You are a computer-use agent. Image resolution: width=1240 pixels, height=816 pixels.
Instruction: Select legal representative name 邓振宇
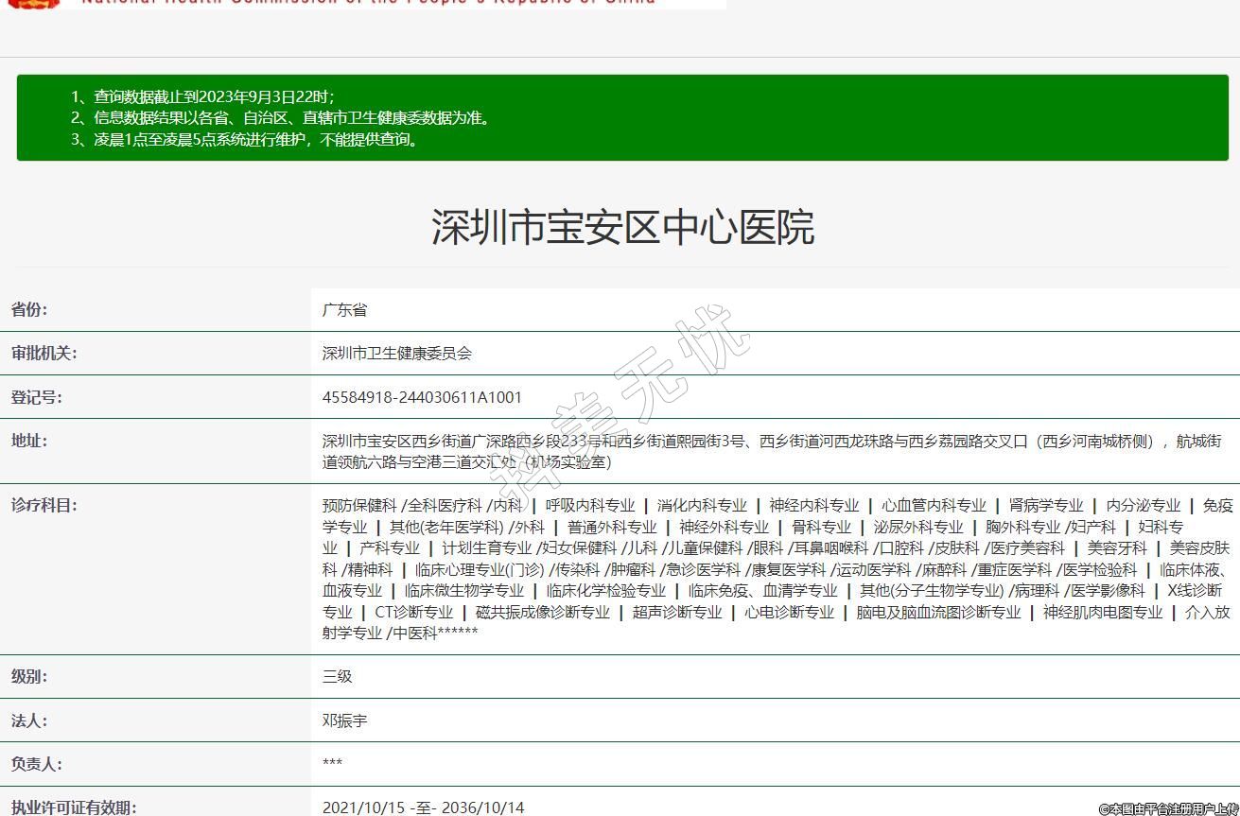344,721
